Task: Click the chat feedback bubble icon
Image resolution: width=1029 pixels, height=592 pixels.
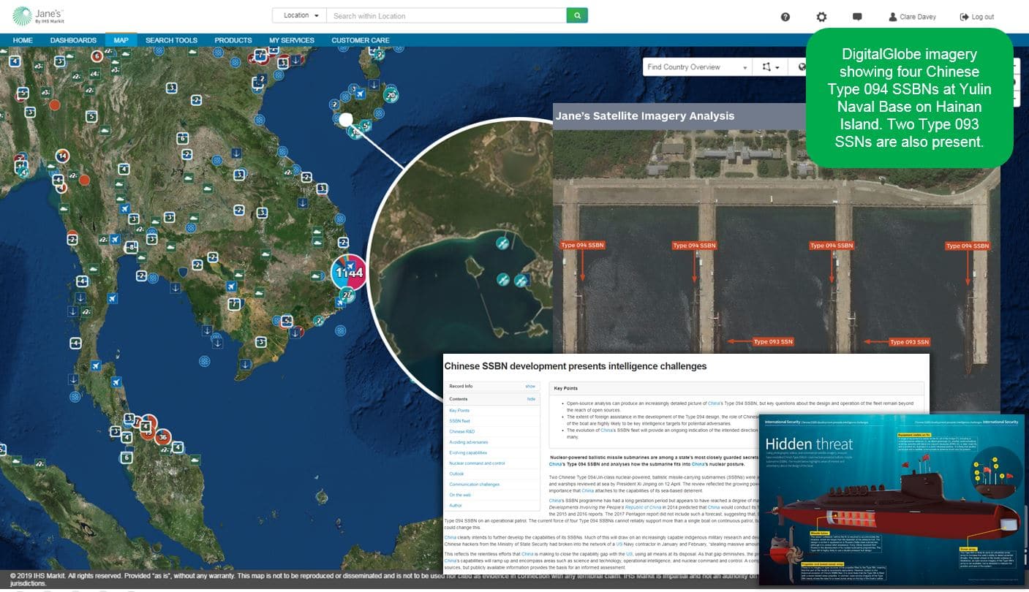Action: coord(857,17)
